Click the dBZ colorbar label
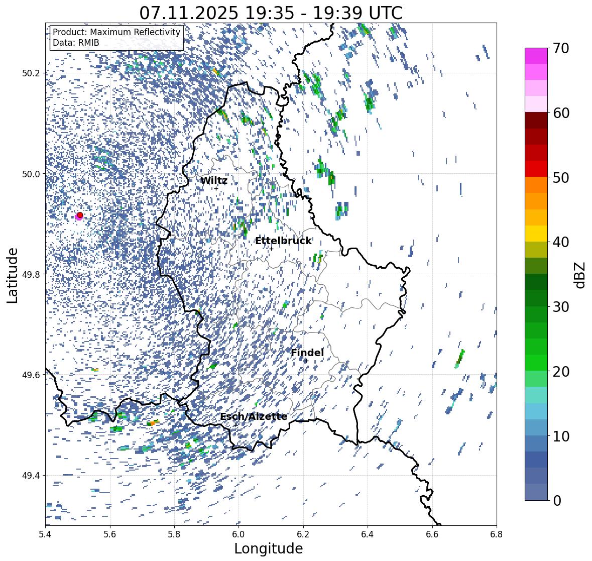The image size is (592, 561). (580, 275)
